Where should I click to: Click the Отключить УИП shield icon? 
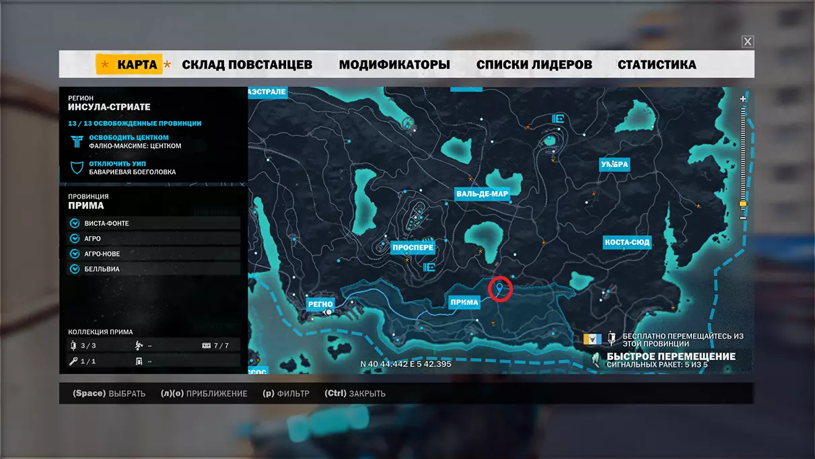click(x=77, y=167)
